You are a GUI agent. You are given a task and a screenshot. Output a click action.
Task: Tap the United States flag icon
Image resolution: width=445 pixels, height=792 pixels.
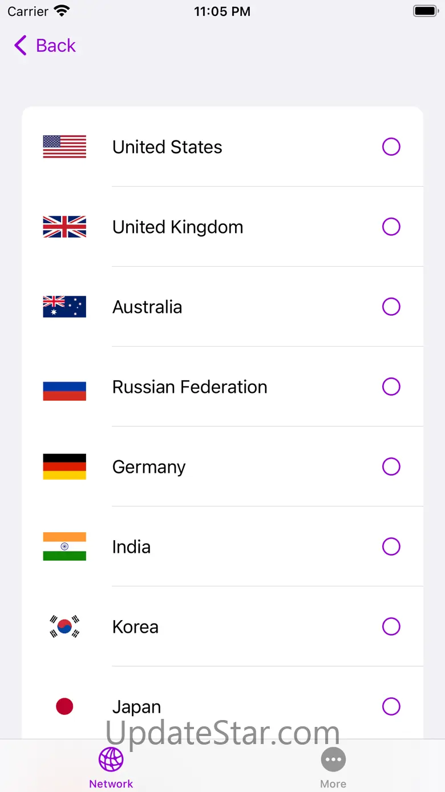coord(64,147)
